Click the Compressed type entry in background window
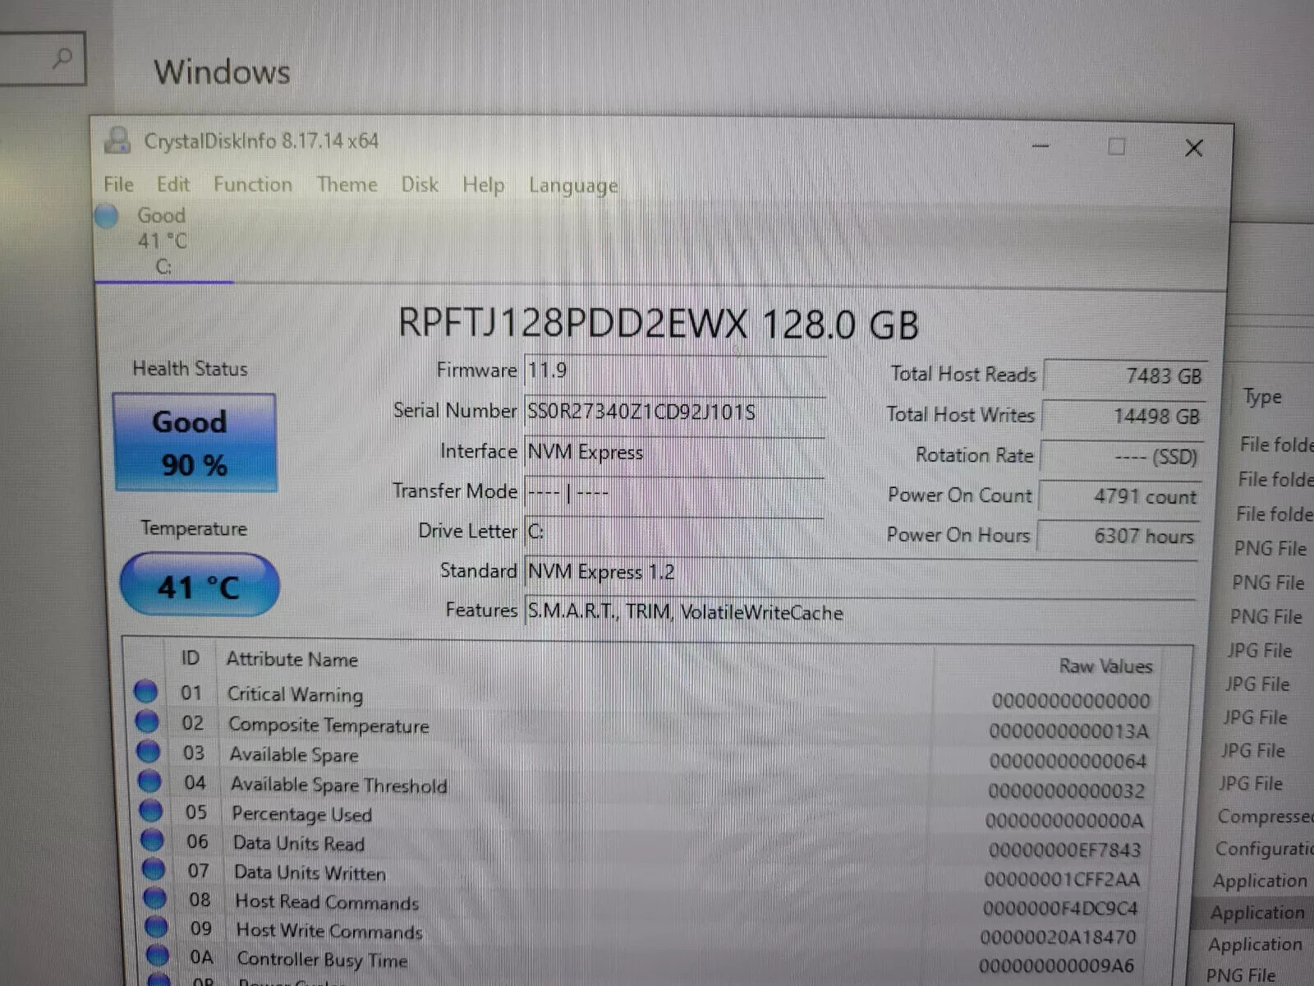The height and width of the screenshot is (986, 1314). pyautogui.click(x=1265, y=816)
